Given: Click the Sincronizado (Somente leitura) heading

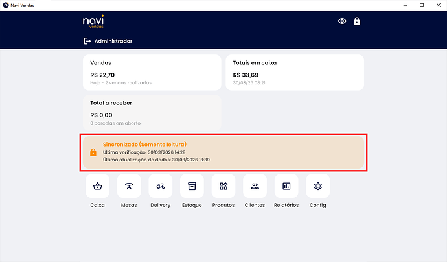Looking at the screenshot, I should (144, 145).
